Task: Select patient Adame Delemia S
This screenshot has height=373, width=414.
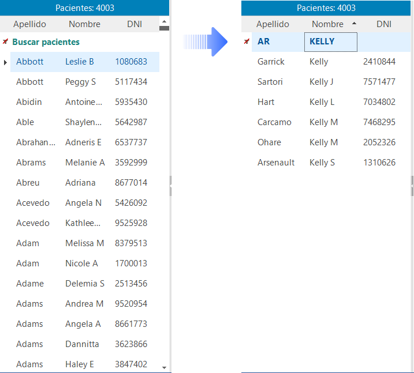Action: click(x=85, y=284)
